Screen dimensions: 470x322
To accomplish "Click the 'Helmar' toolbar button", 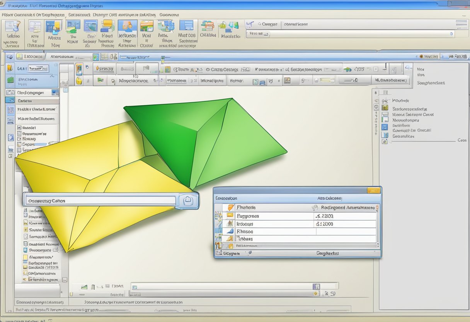I will (x=236, y=81).
